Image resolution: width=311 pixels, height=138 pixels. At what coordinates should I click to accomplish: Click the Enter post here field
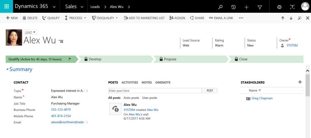click(155, 91)
